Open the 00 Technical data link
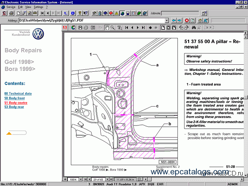The image size is (248, 186). click(x=18, y=94)
